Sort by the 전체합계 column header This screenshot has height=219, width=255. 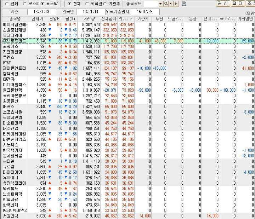(109, 19)
